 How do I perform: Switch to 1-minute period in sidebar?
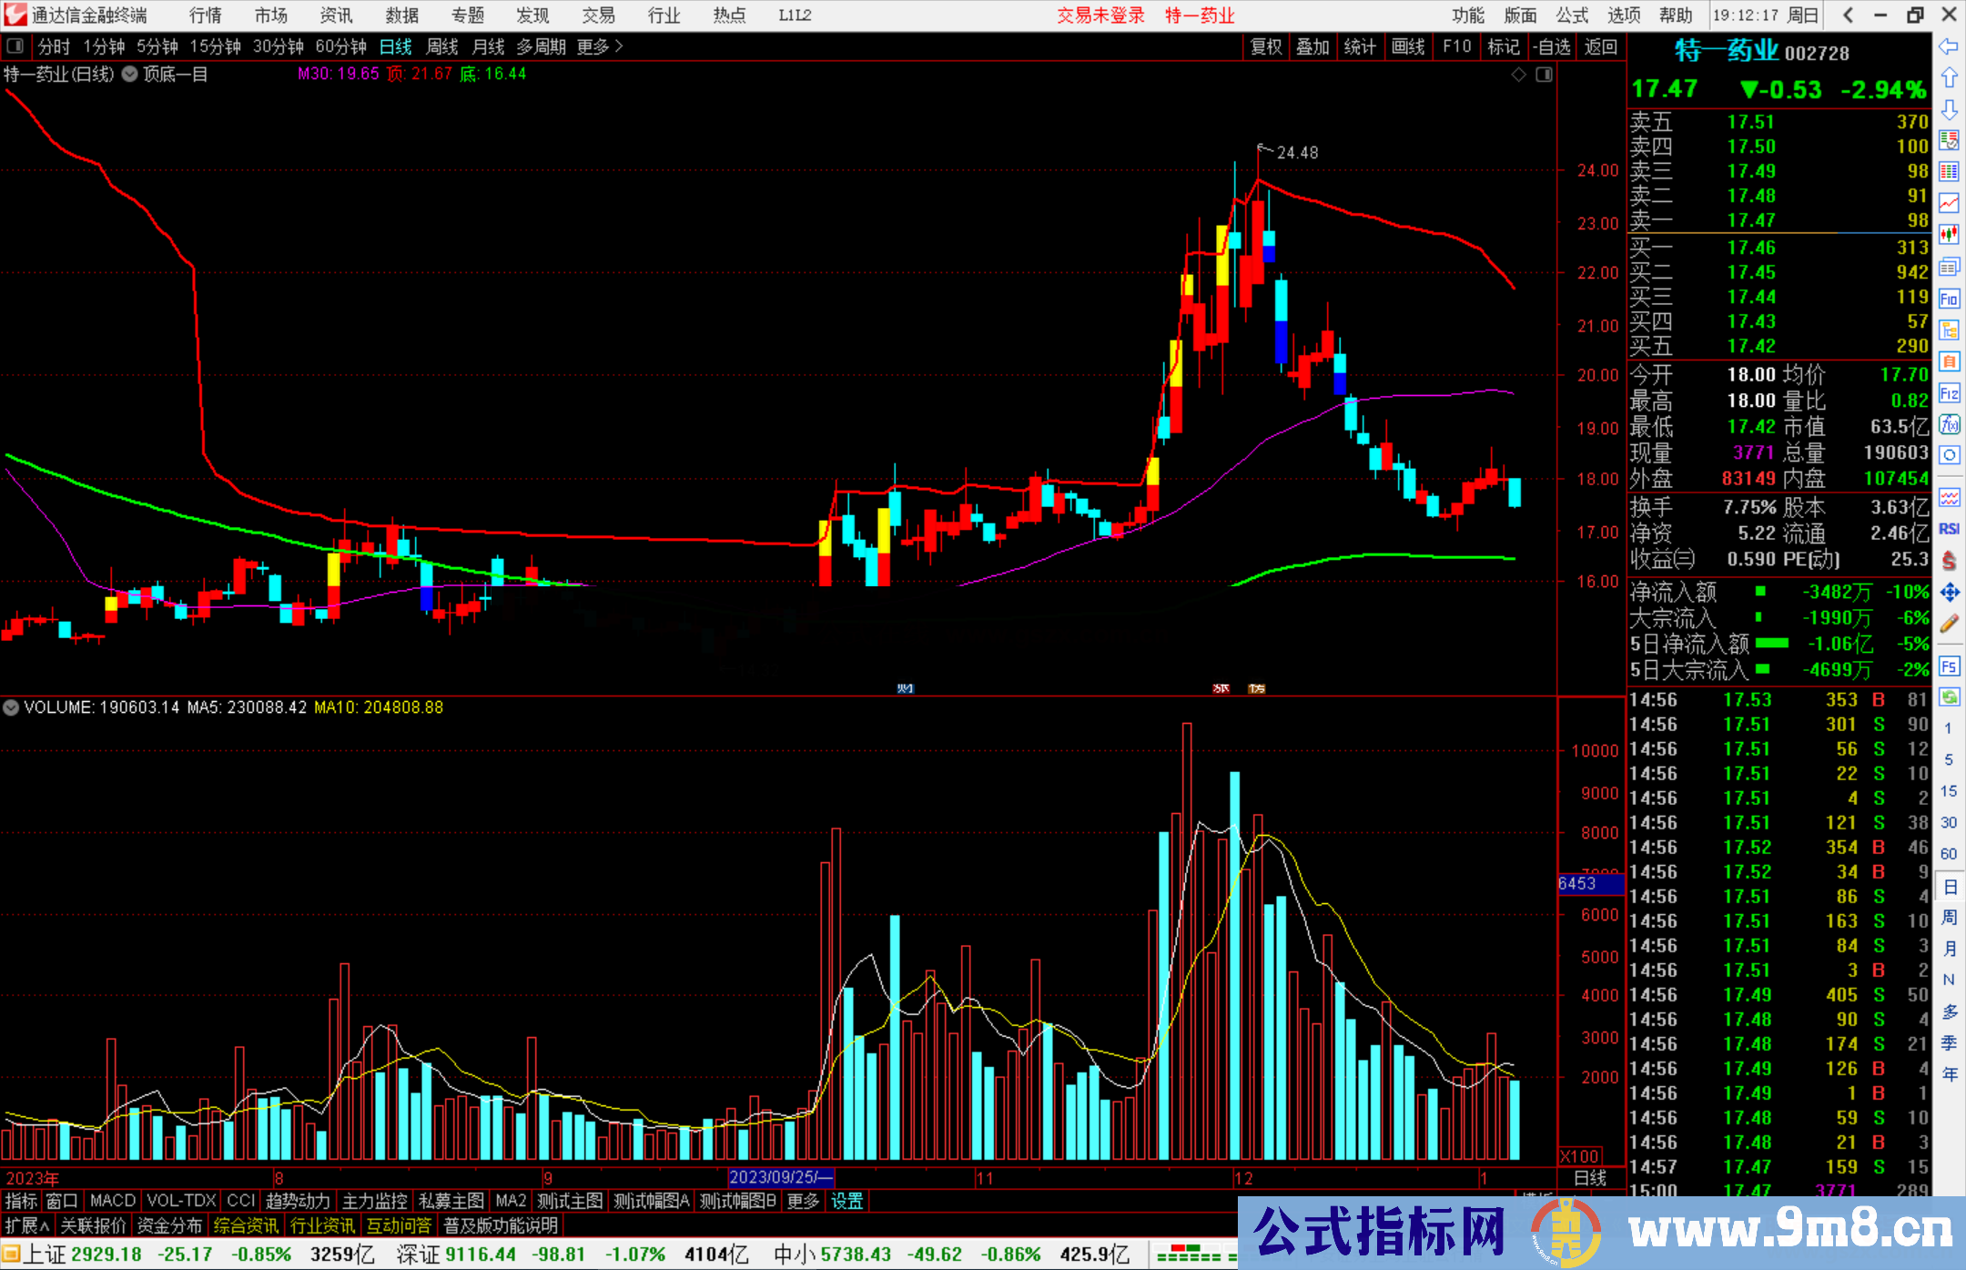(1948, 728)
